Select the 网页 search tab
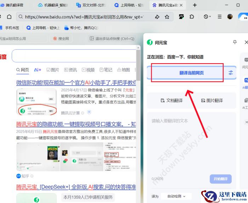 [23, 70]
